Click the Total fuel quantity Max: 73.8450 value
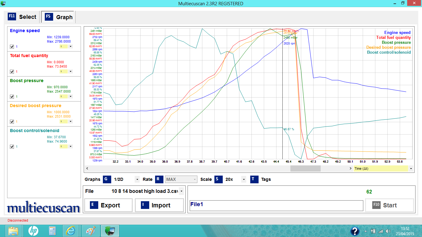422x237 pixels. pos(57,66)
